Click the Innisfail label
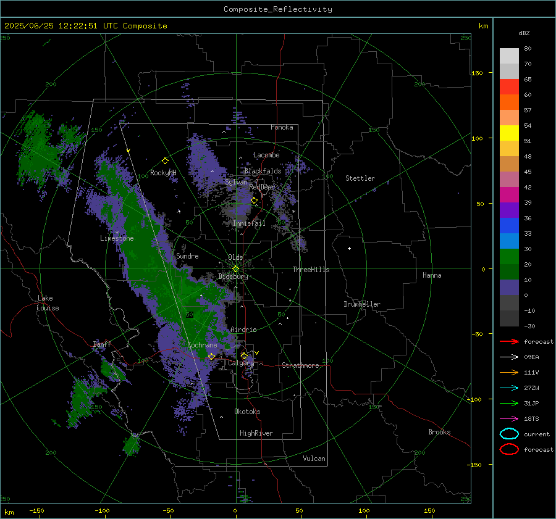 pyautogui.click(x=250, y=223)
